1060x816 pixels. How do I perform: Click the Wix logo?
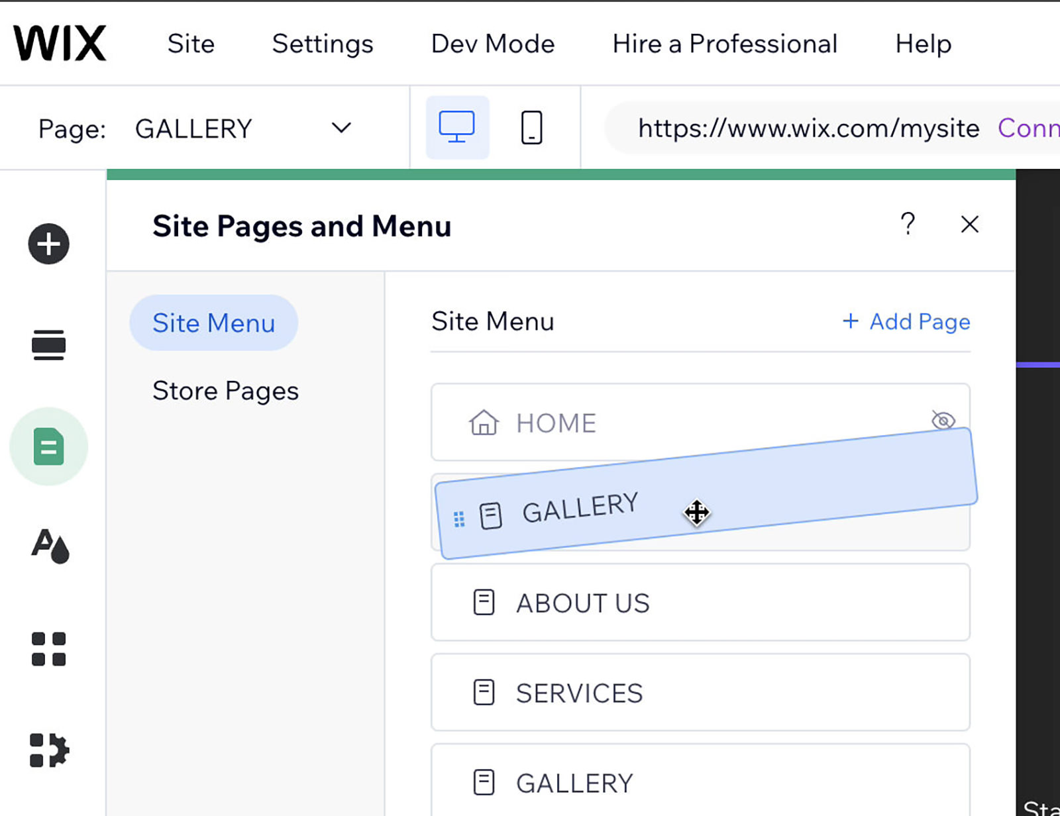[60, 44]
